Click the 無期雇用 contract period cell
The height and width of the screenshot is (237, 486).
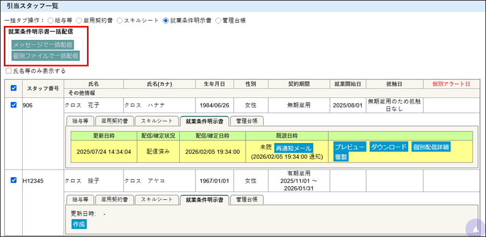[299, 105]
